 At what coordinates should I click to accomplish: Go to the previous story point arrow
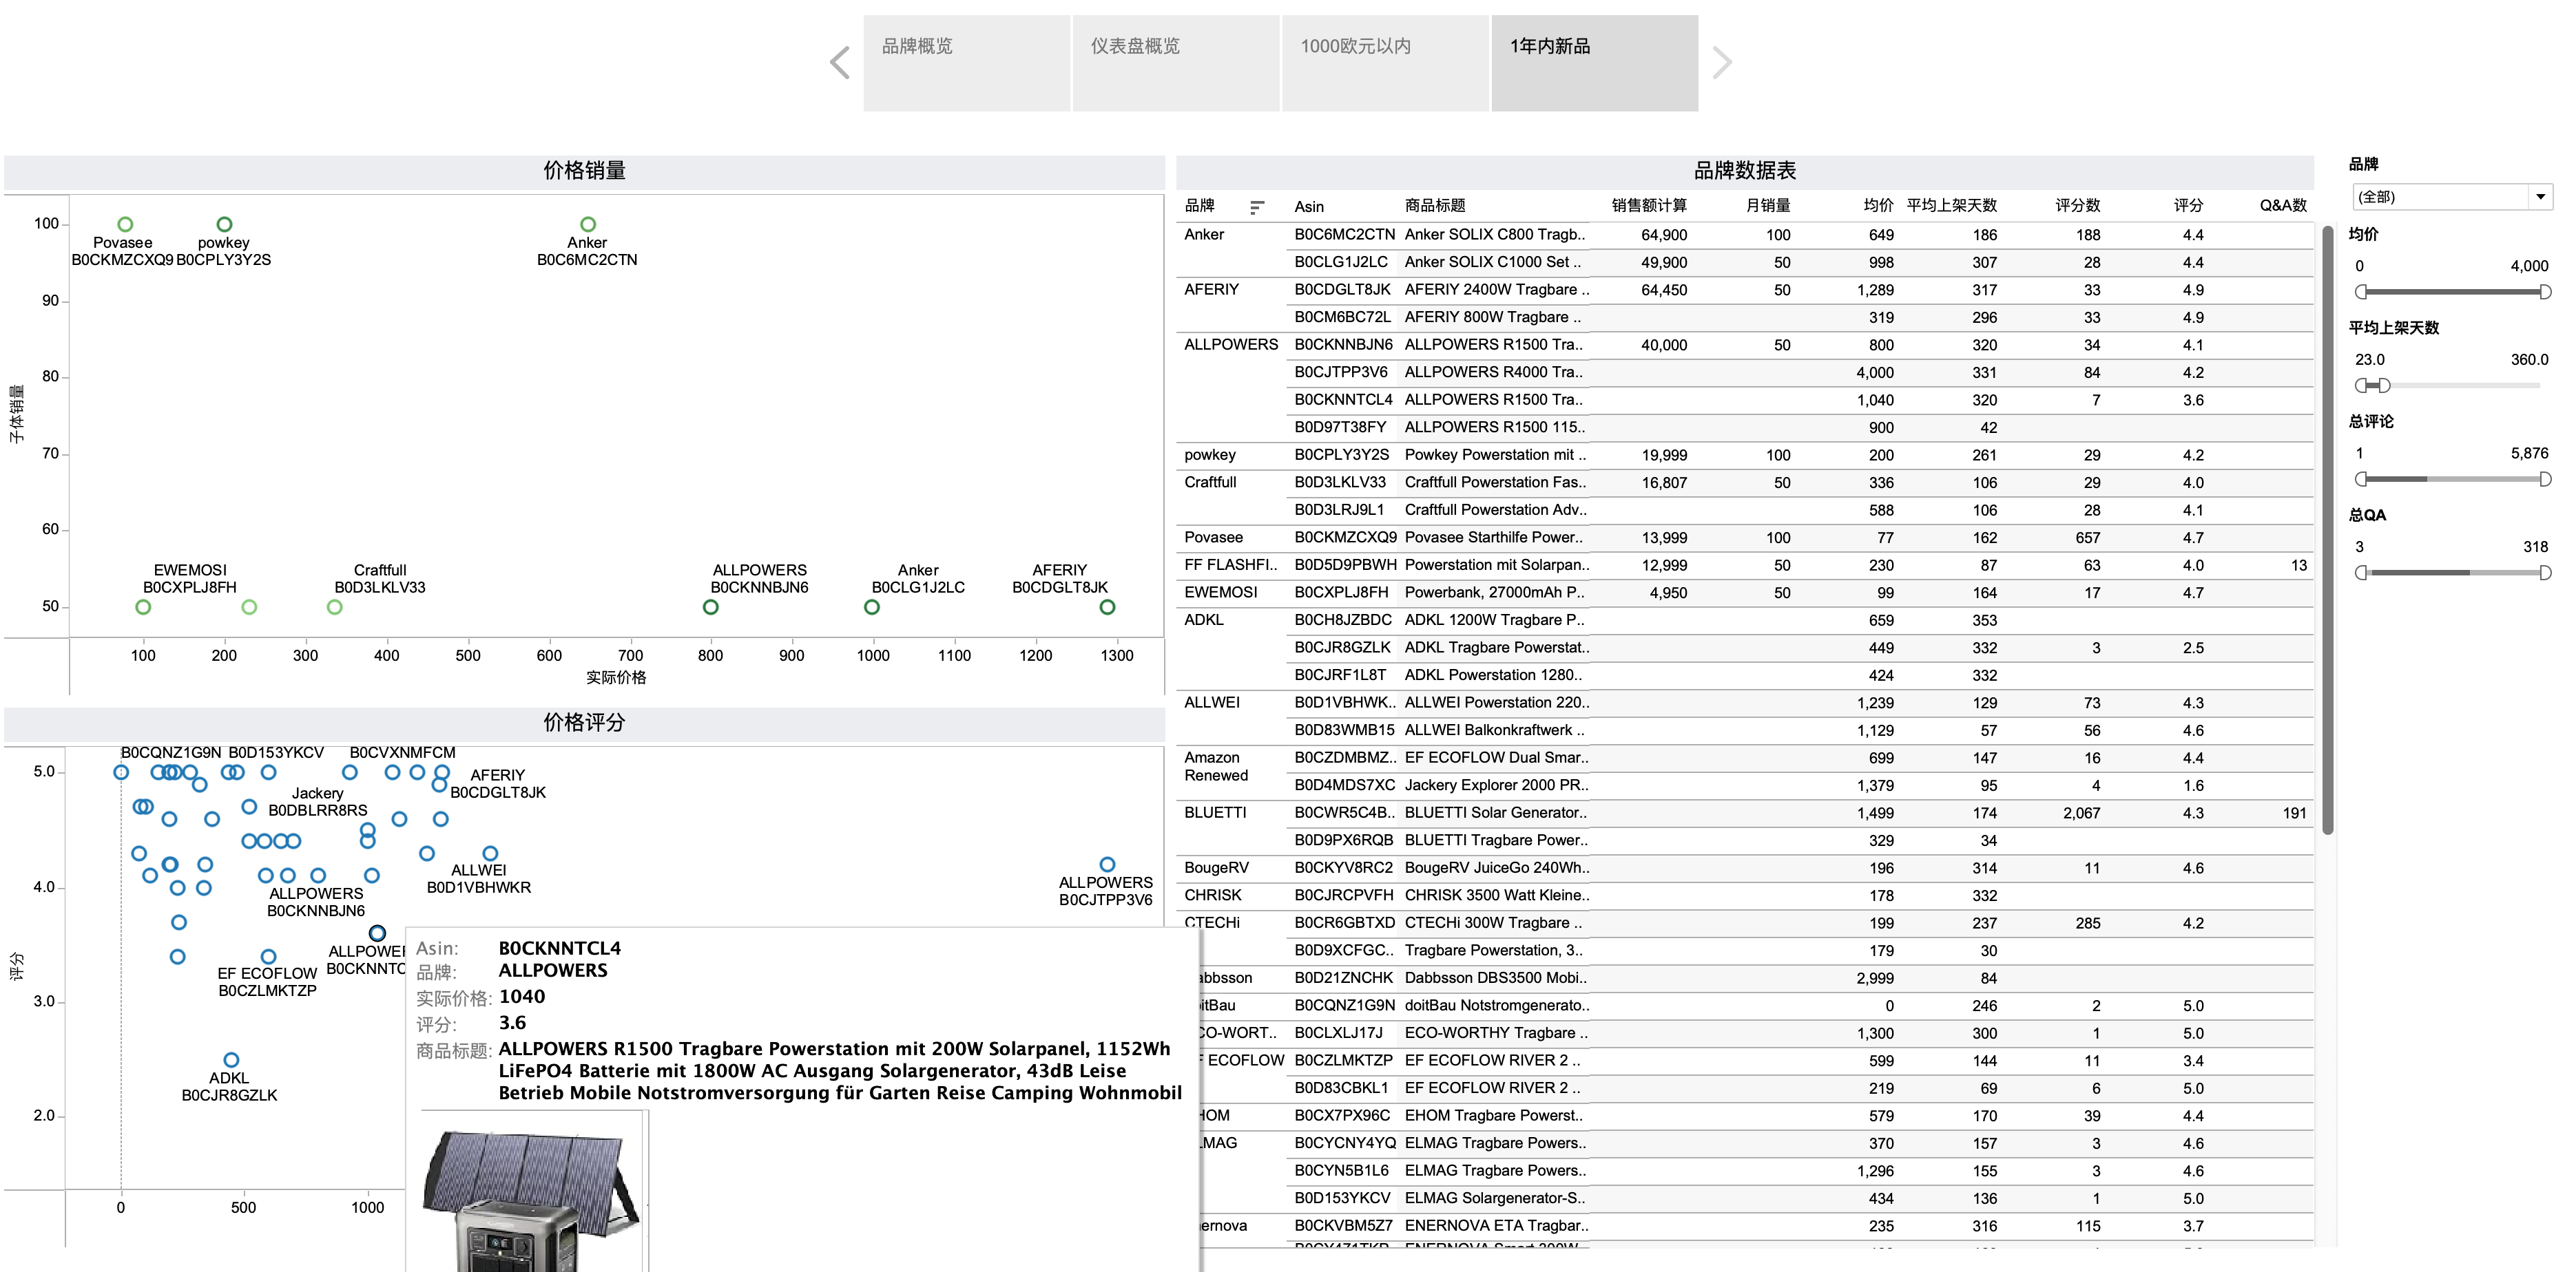point(840,63)
